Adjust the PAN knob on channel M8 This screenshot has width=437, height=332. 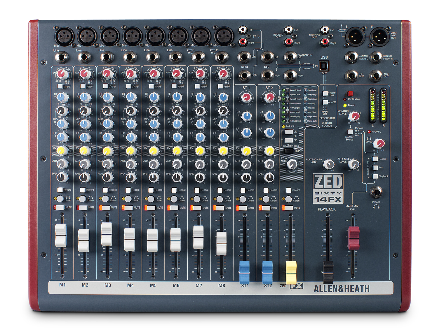click(223, 177)
